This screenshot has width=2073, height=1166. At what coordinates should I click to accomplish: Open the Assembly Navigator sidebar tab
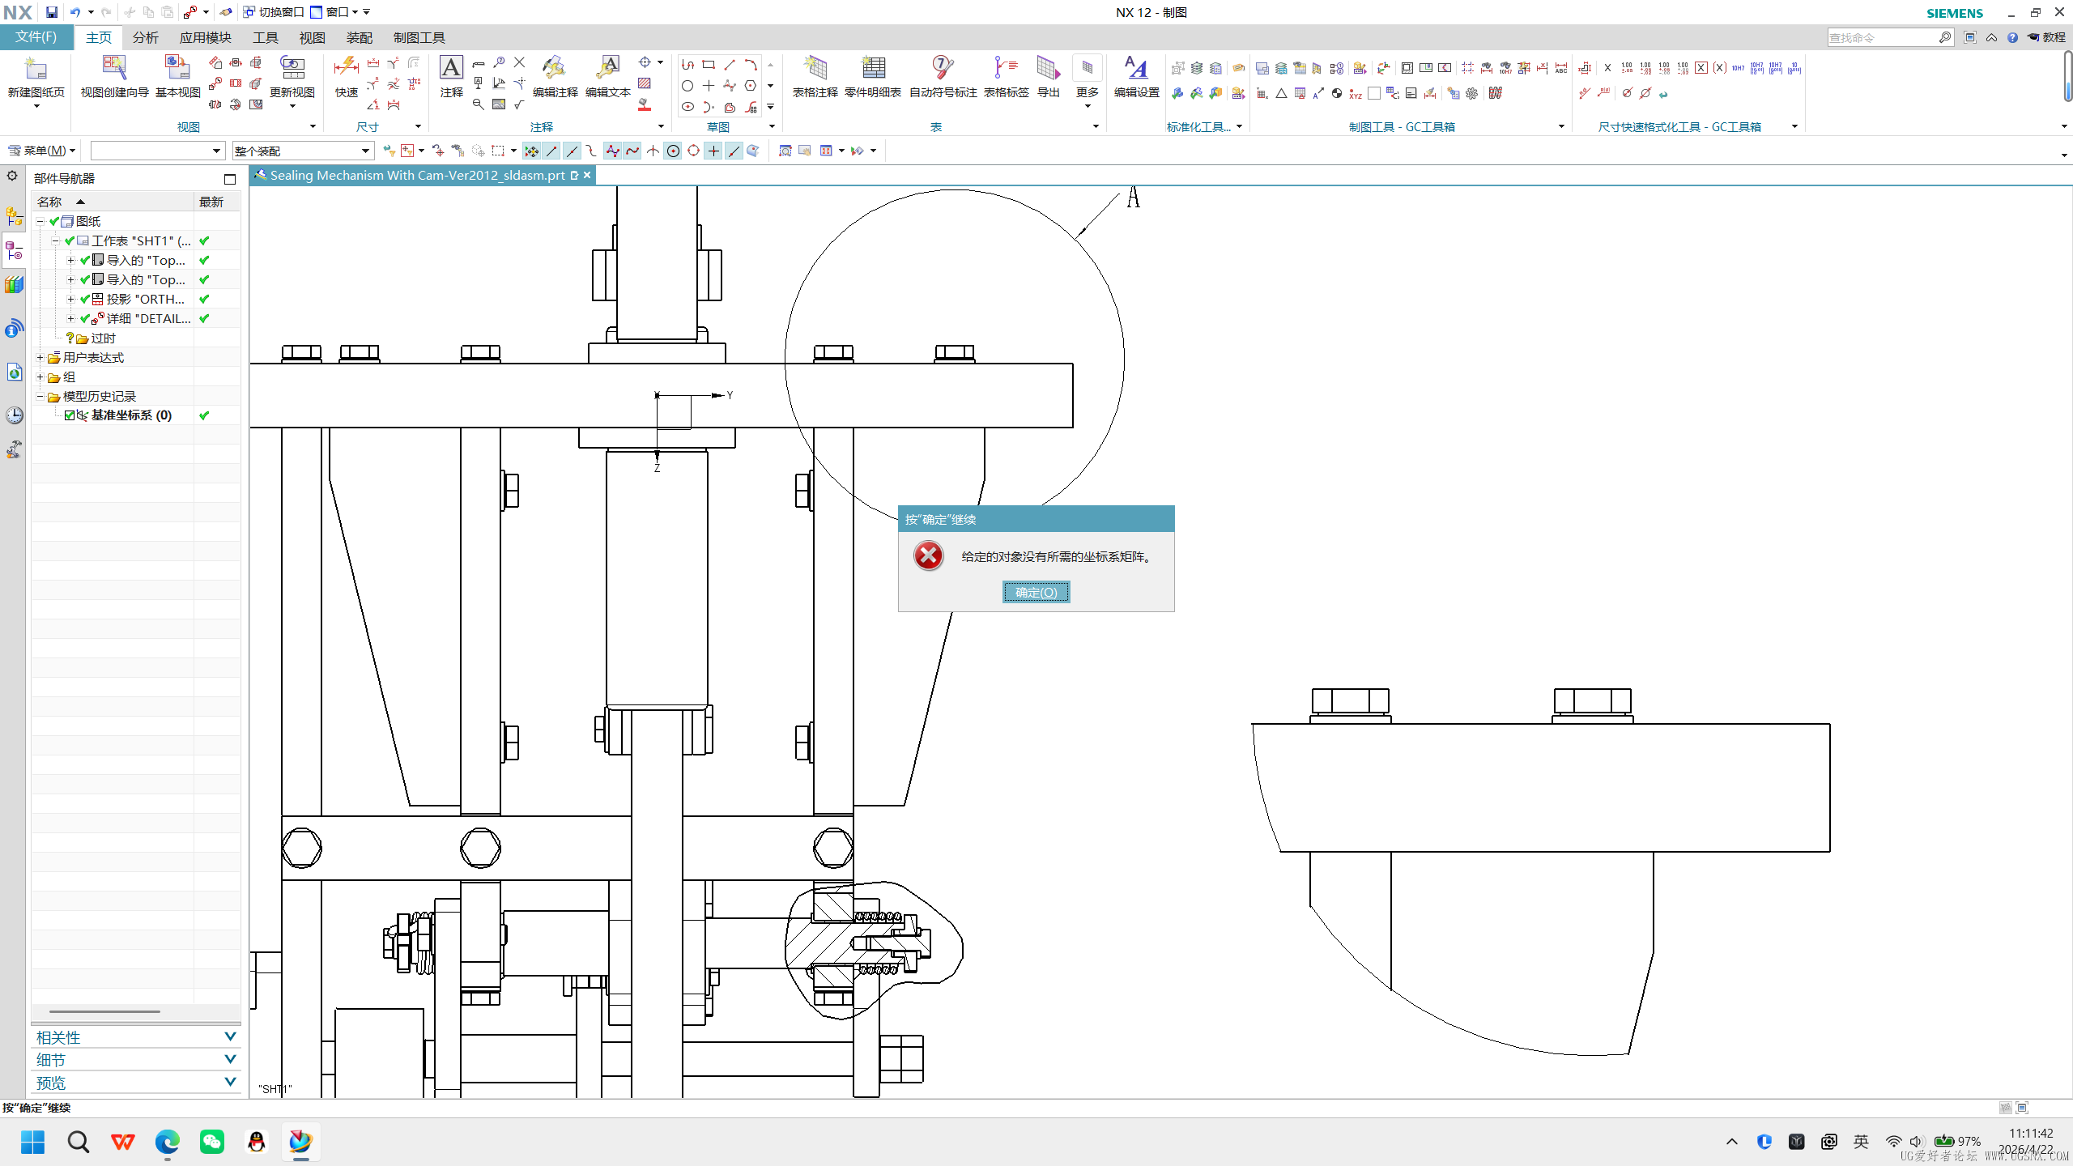pyautogui.click(x=14, y=217)
